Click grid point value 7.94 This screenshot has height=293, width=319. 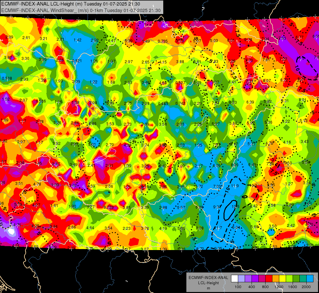click(265, 39)
